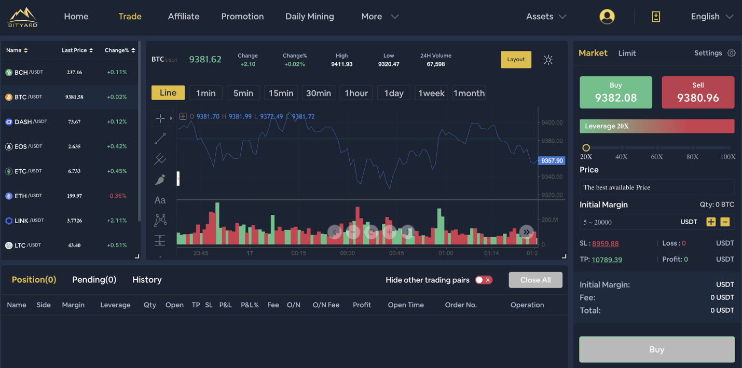Collapse the drawing toolbar side handle
Viewport: 742px width, 368px height.
point(178,179)
